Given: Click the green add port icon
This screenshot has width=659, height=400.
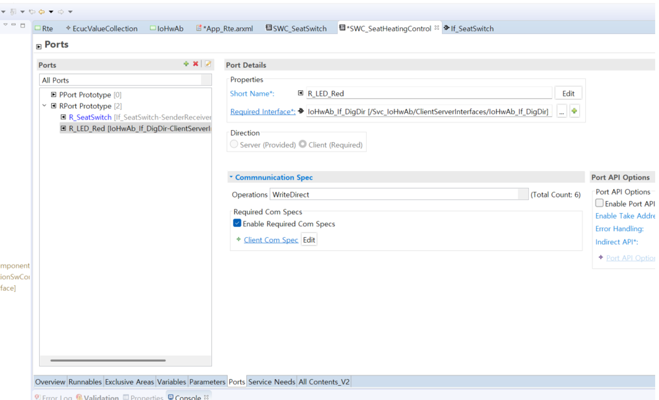Looking at the screenshot, I should pos(186,64).
